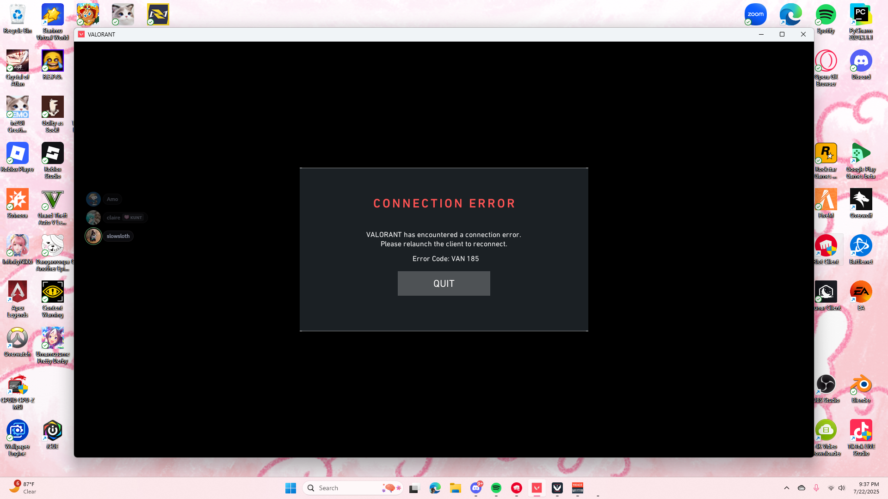Screen dimensions: 888x499
Task: Open the volume control in tray
Action: pyautogui.click(x=842, y=488)
